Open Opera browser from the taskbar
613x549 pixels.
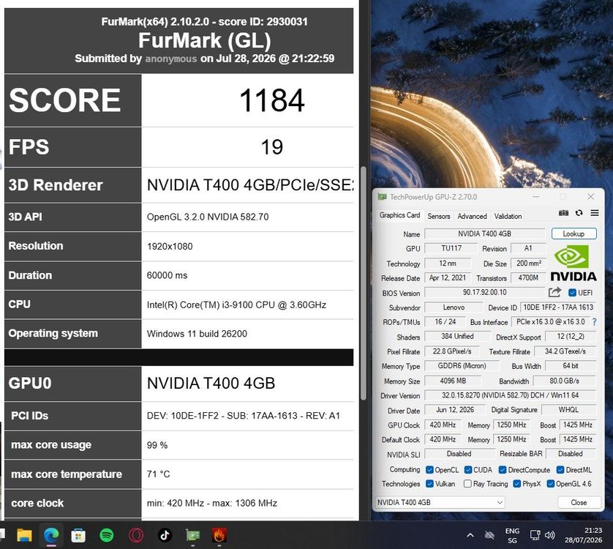tap(135, 535)
